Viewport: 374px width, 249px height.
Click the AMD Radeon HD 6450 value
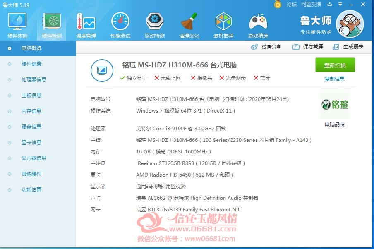point(185,175)
